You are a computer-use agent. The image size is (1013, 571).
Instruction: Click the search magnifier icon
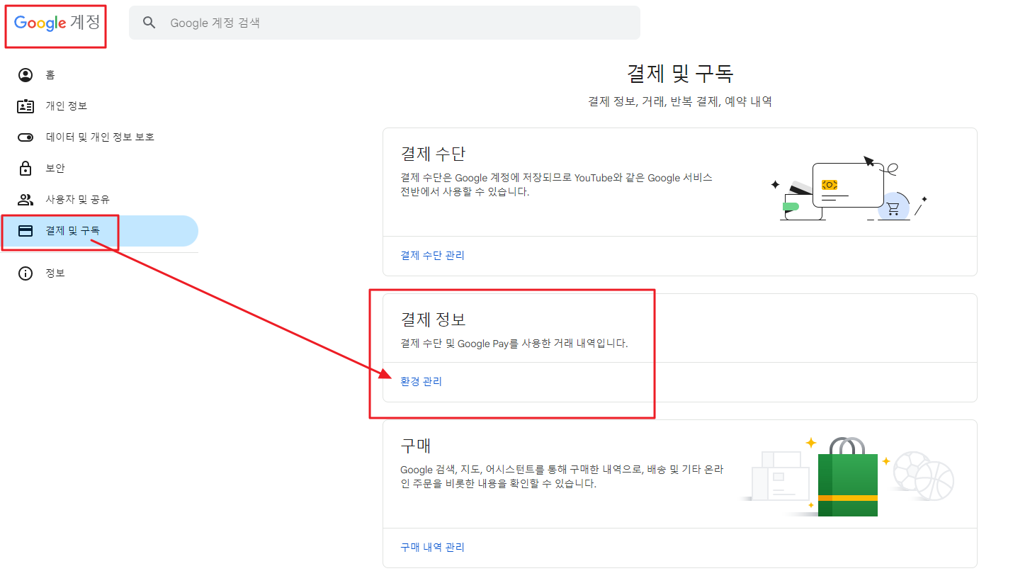click(x=149, y=22)
